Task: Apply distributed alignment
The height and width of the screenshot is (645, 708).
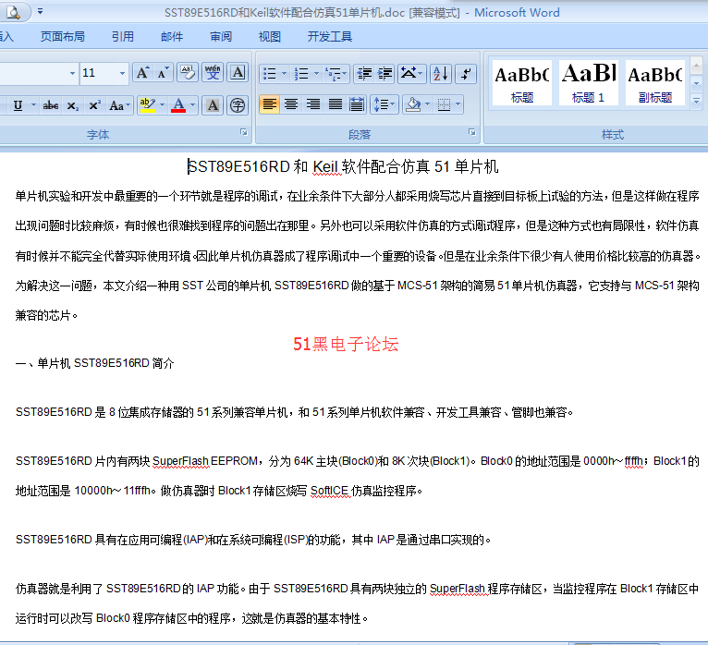Action: click(357, 104)
